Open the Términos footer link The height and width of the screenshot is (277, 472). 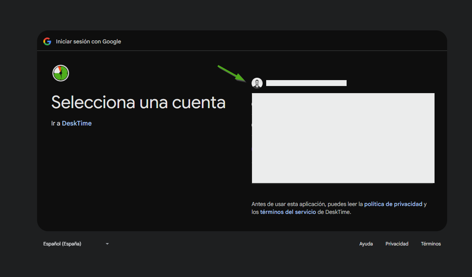[x=431, y=244]
